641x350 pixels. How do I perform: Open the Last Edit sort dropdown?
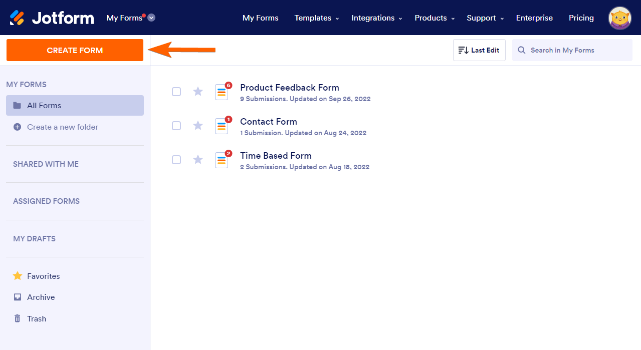479,50
